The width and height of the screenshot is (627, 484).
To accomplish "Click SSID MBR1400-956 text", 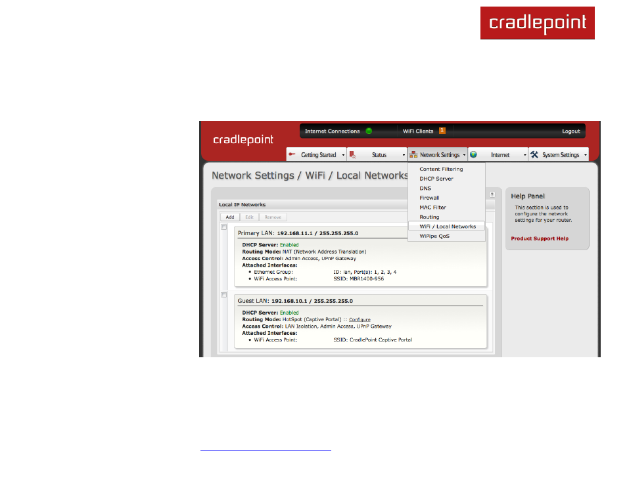I will 359,278.
